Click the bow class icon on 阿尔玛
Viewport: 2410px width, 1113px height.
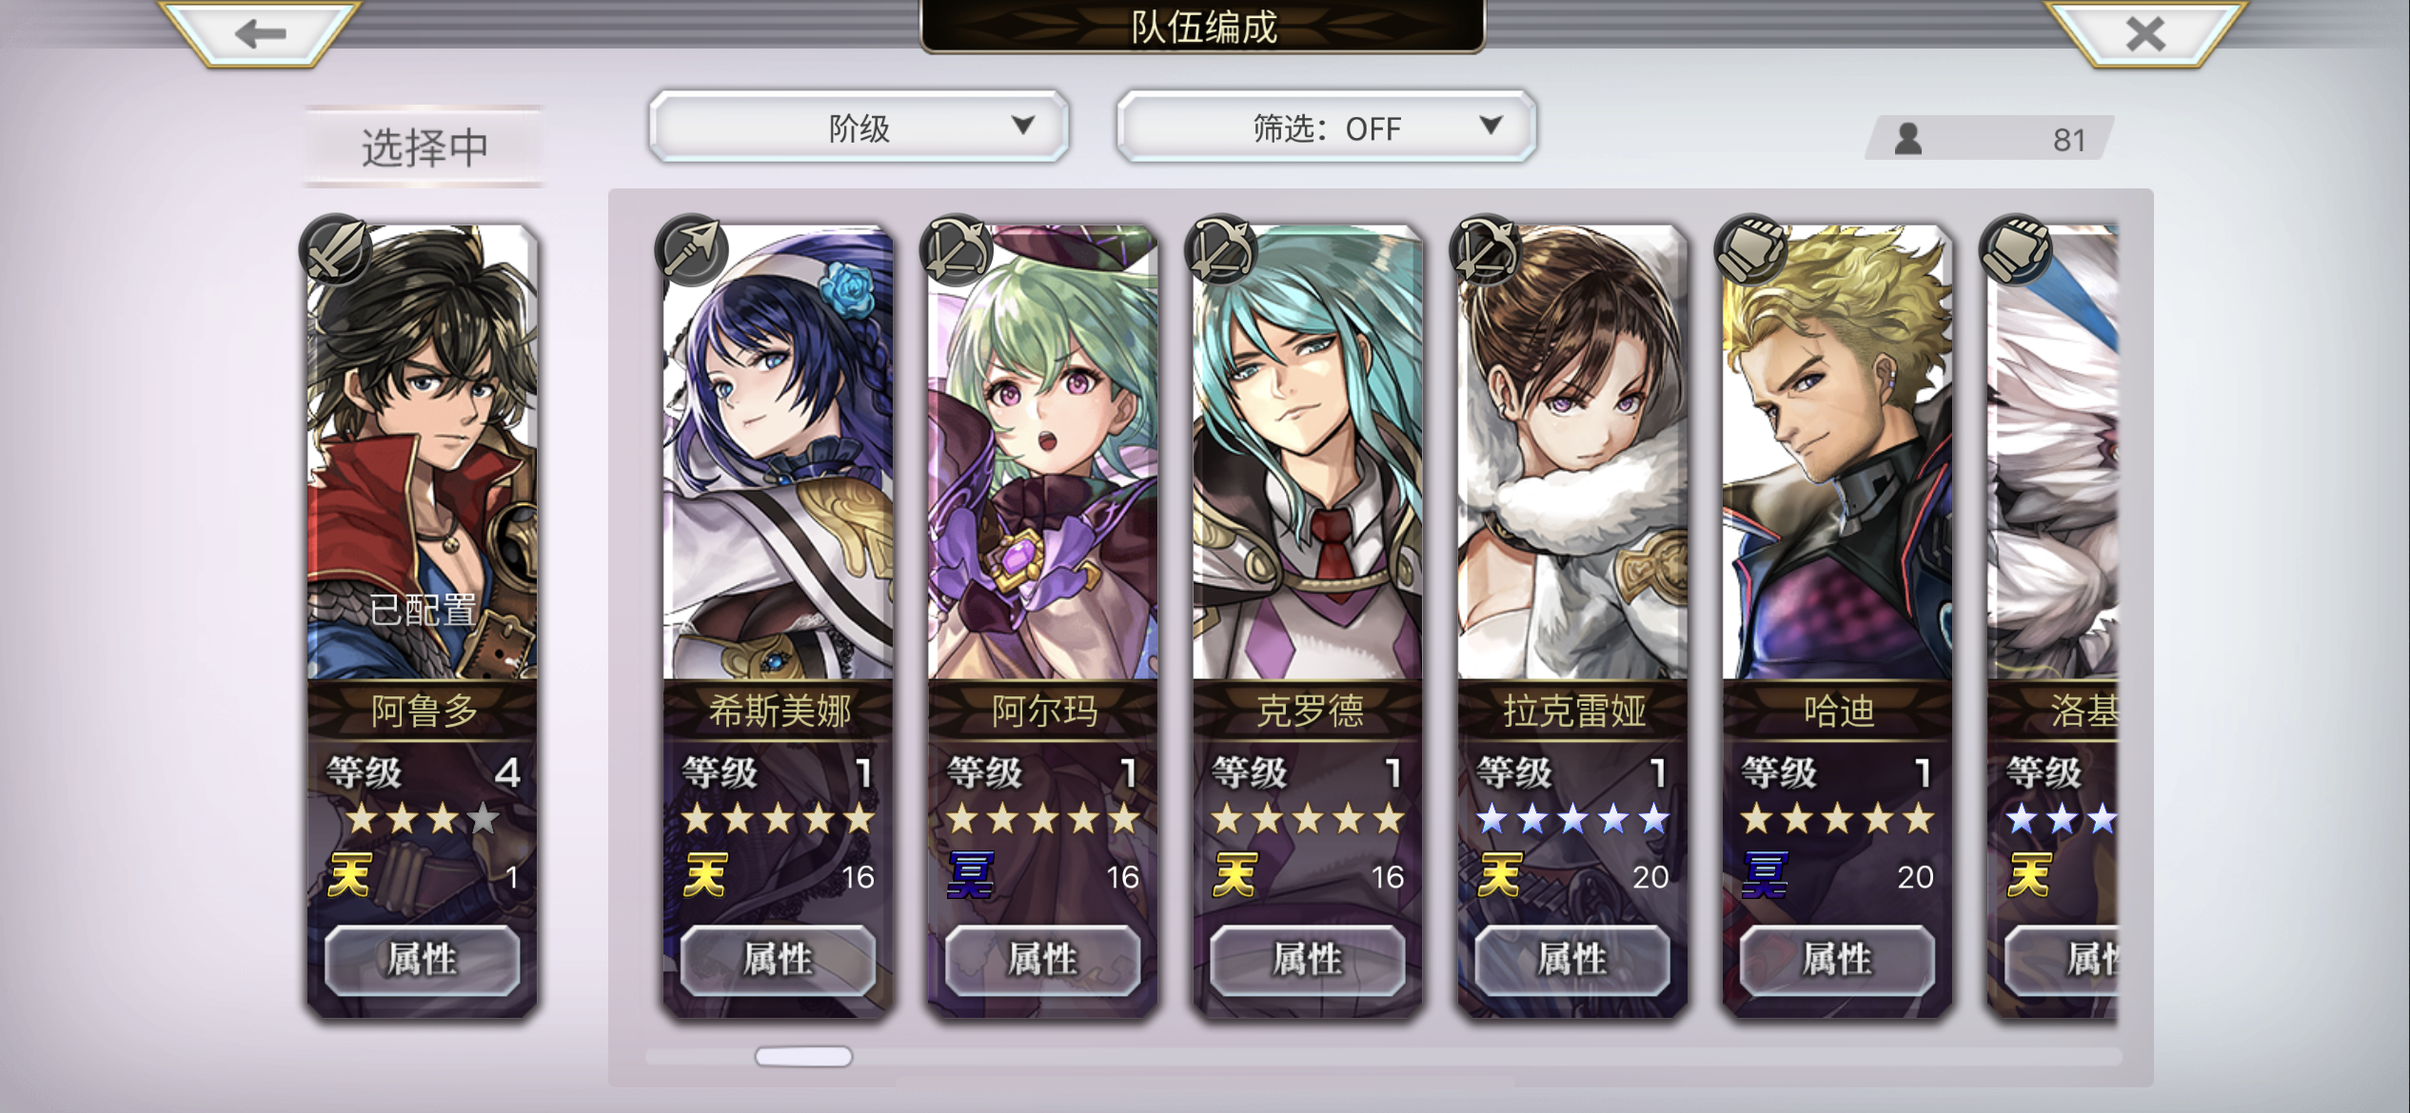tap(957, 249)
